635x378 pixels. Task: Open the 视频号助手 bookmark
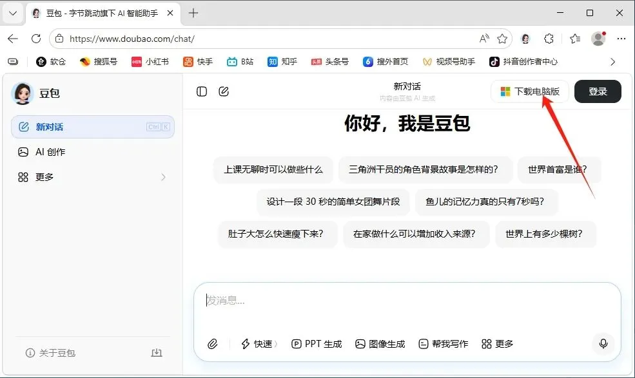click(449, 62)
